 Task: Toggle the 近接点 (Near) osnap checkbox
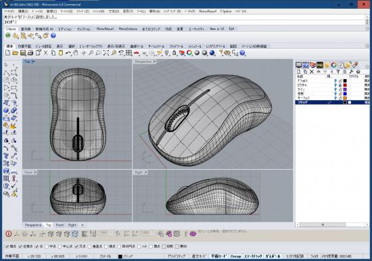pyautogui.click(x=20, y=247)
